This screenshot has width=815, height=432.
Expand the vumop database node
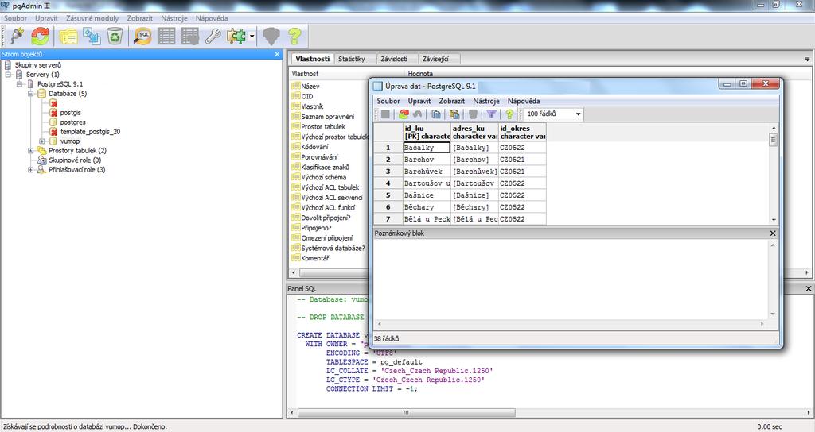click(x=42, y=141)
